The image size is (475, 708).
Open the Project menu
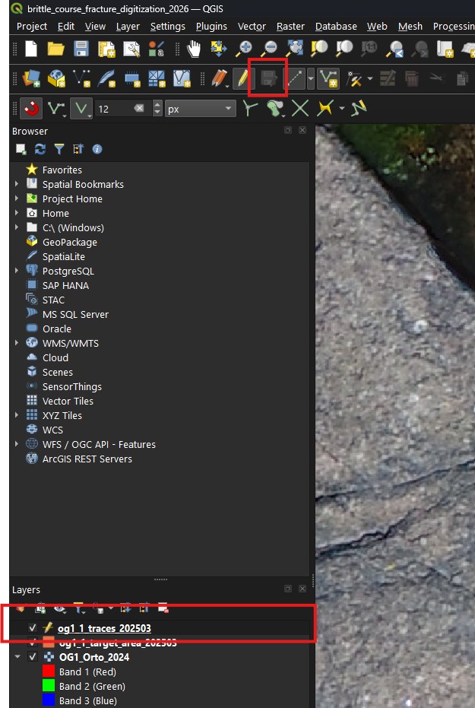click(x=32, y=27)
